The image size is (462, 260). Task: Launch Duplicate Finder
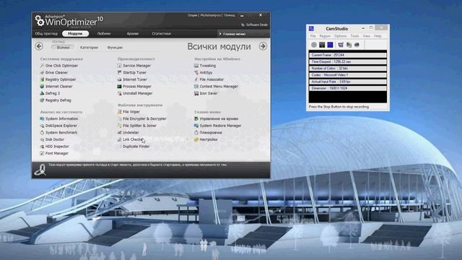pyautogui.click(x=136, y=146)
